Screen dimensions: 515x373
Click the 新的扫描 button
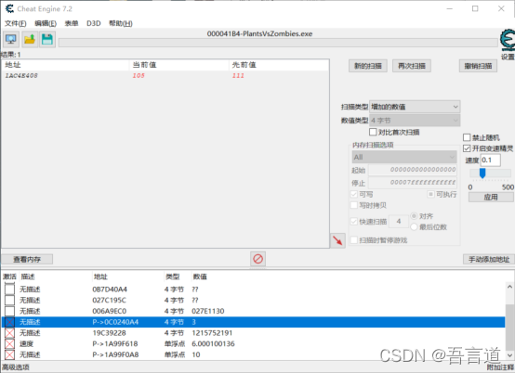[368, 66]
